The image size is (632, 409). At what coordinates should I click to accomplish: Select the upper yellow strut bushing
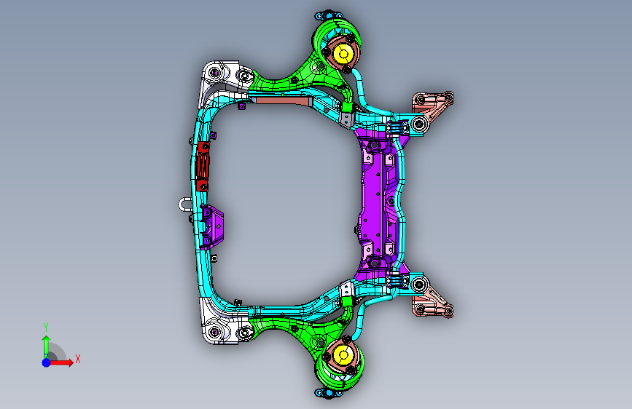pyautogui.click(x=343, y=54)
